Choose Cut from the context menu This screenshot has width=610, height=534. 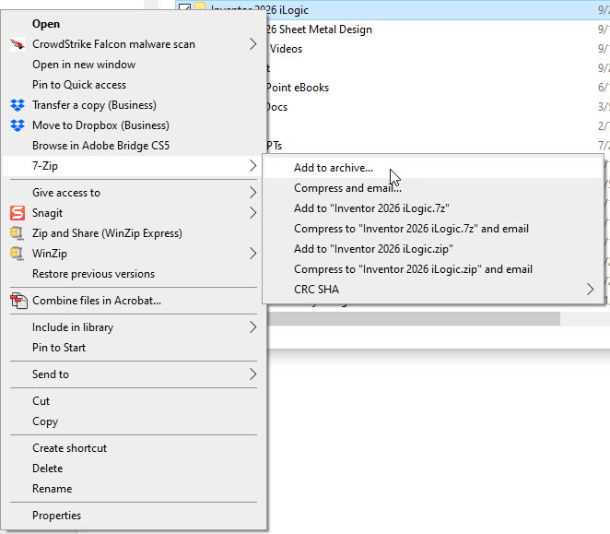[135, 401]
